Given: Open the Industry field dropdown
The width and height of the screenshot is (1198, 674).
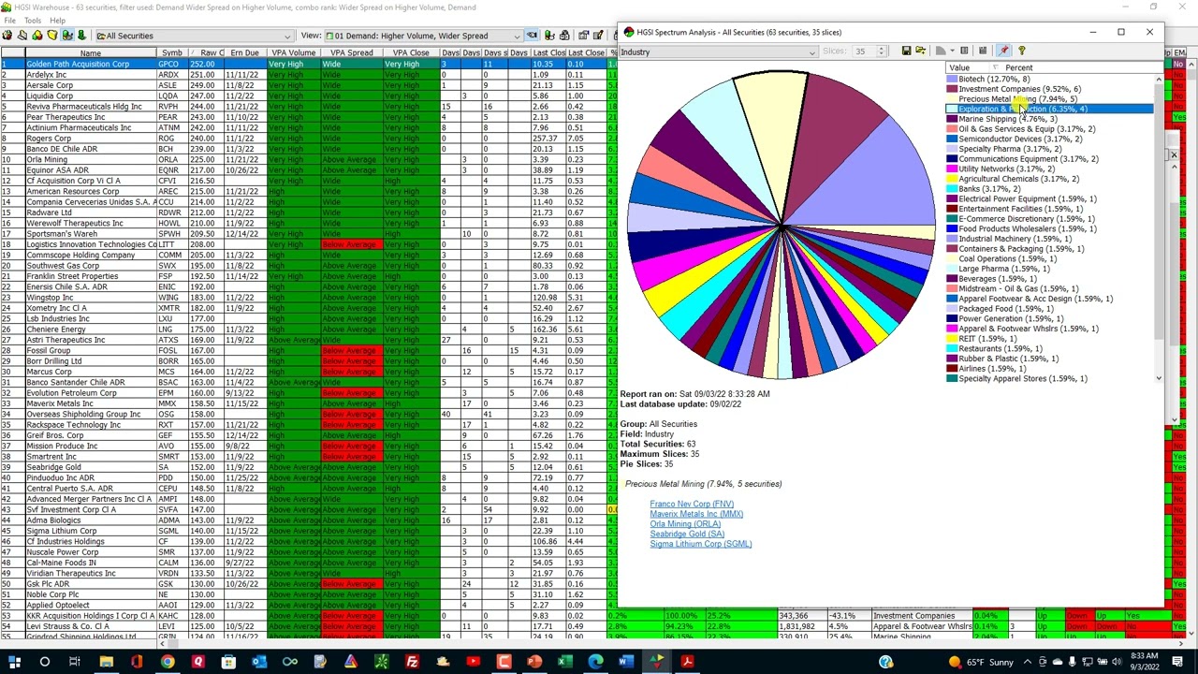Looking at the screenshot, I should click(811, 52).
